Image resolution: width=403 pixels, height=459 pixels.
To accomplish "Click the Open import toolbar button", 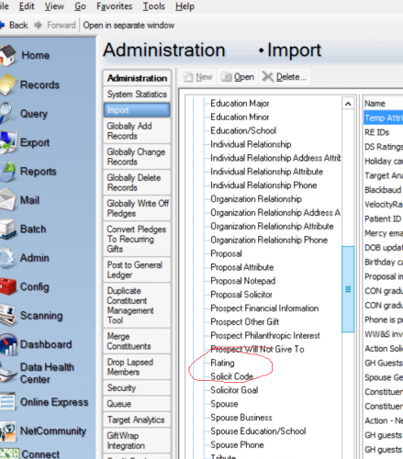I will pos(238,77).
